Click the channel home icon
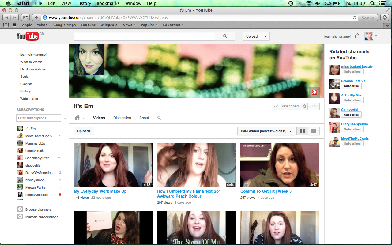Image resolution: width=392 pixels, height=245 pixels. [77, 118]
